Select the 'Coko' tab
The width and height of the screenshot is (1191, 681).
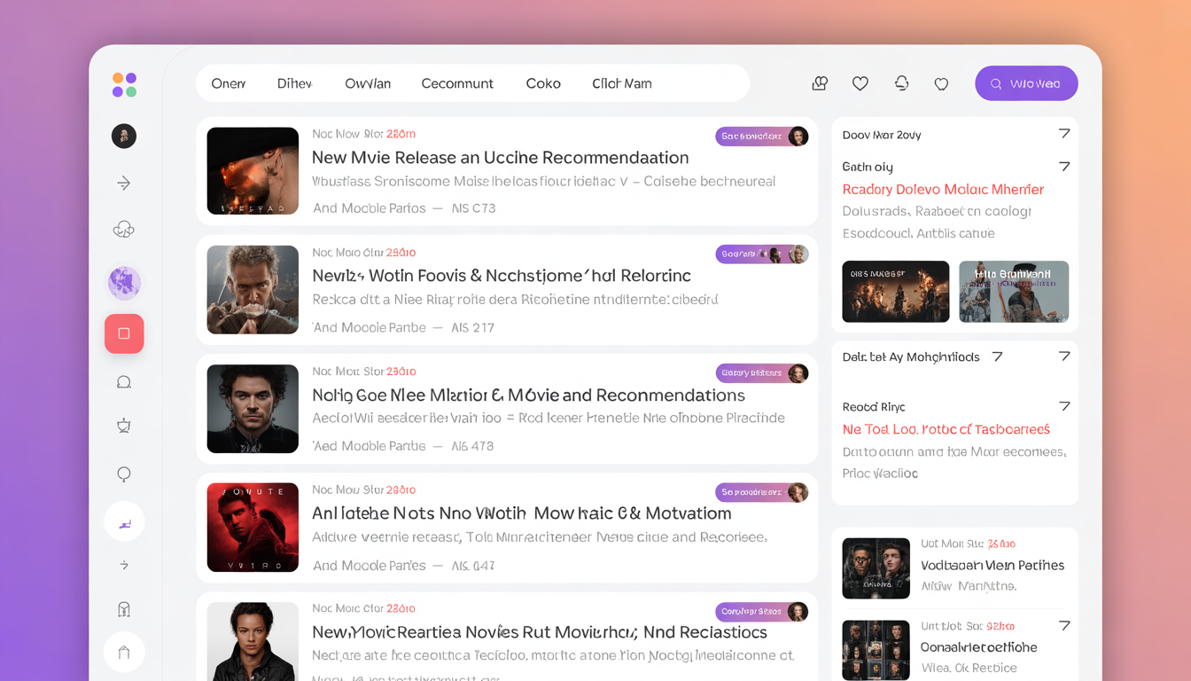tap(543, 83)
